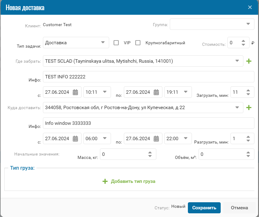Cancel with the Отмена button
Image resolution: width=259 pixels, height=217 pixels.
click(239, 208)
